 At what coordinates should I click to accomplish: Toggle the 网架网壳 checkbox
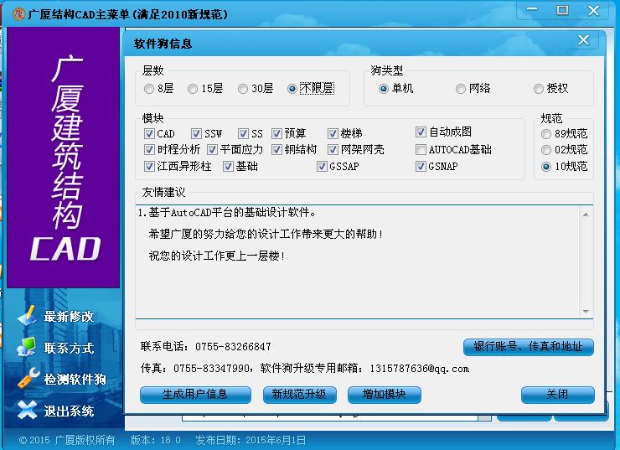coord(333,149)
